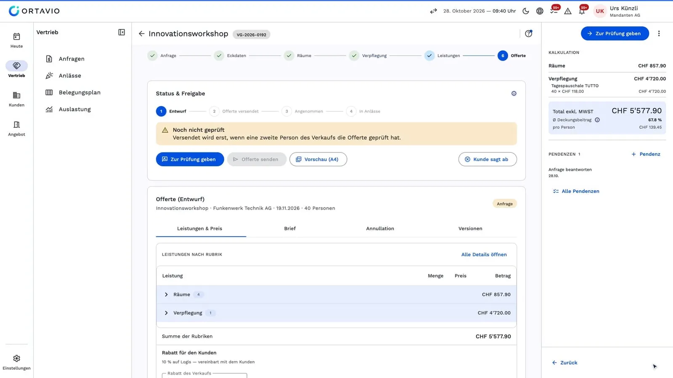The image size is (673, 378).
Task: Open Einstellungen gear icon
Action: (x=16, y=358)
